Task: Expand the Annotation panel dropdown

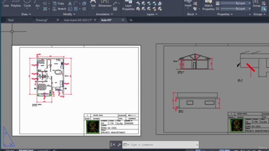Action: pos(104,14)
